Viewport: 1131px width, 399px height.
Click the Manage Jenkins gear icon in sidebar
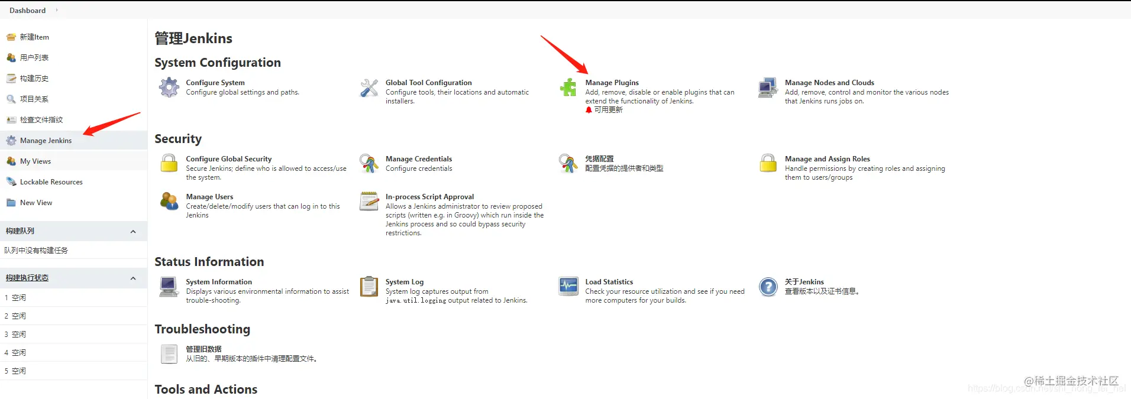[11, 141]
